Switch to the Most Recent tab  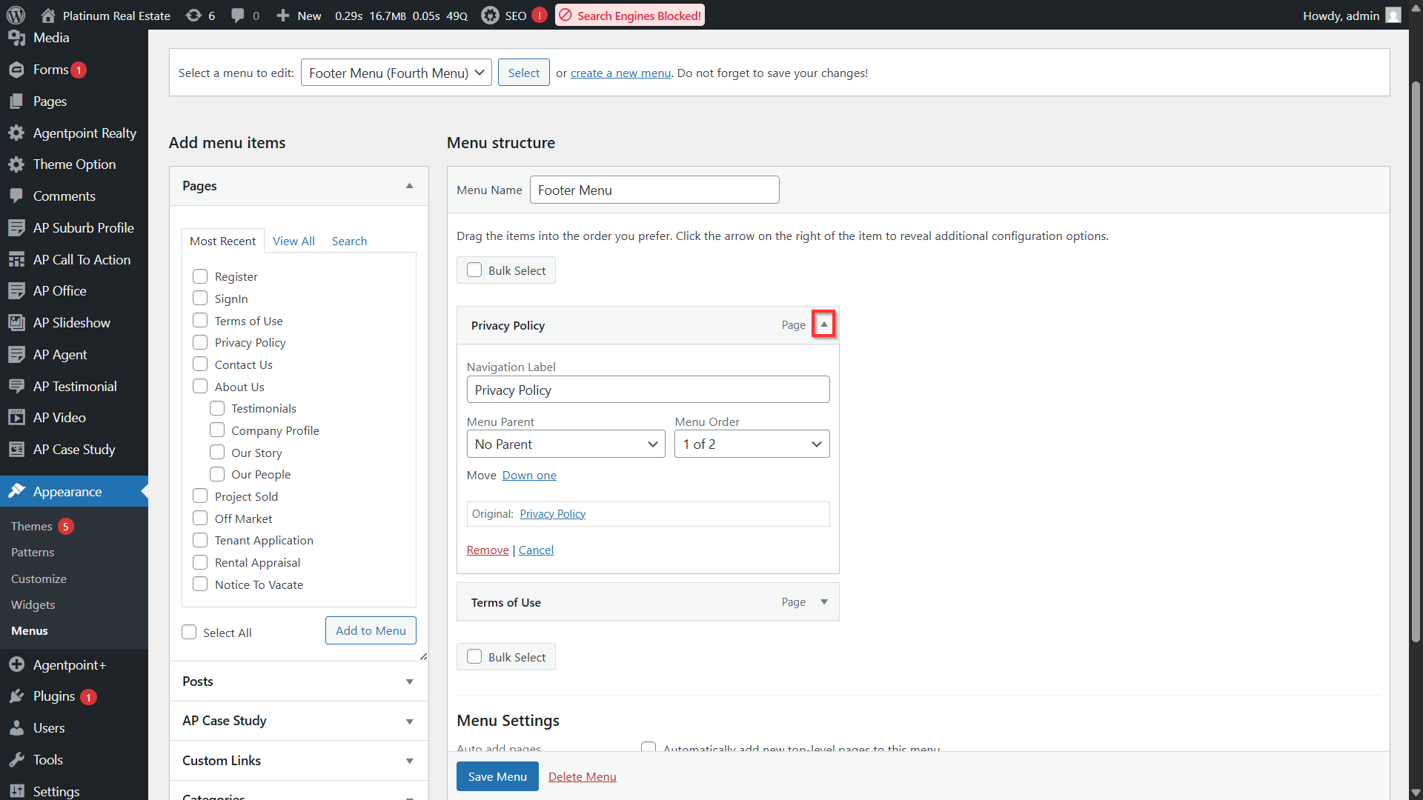pyautogui.click(x=222, y=241)
